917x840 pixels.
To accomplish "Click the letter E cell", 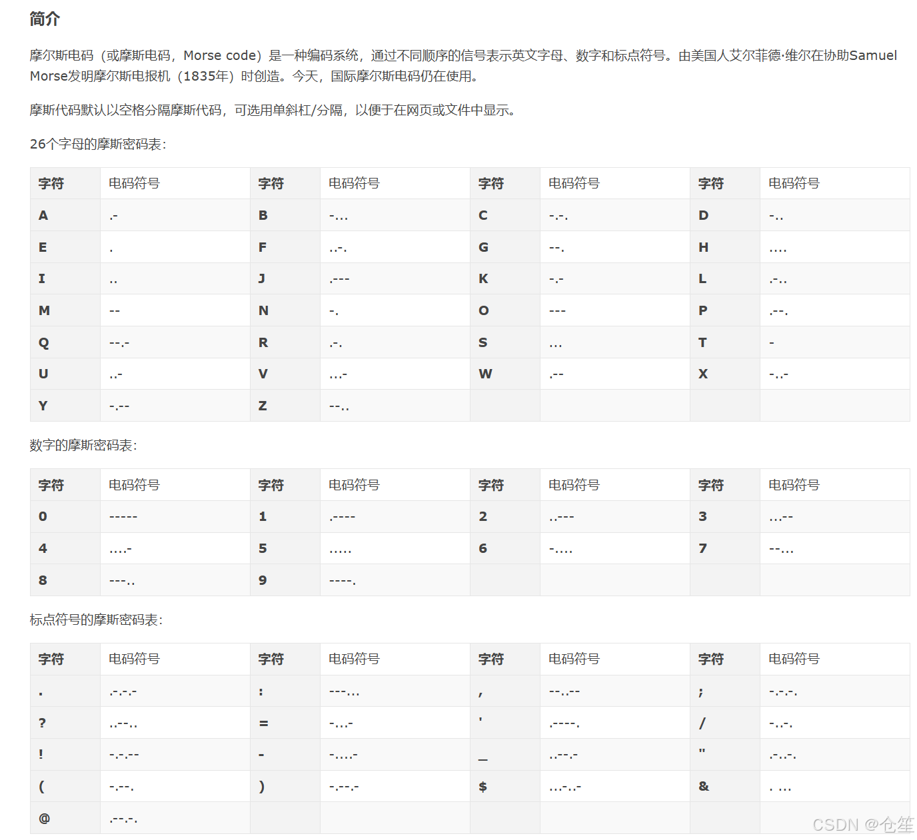I will (x=65, y=247).
